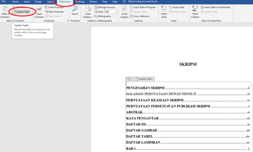Click the Update Table button above contents

[145, 79]
